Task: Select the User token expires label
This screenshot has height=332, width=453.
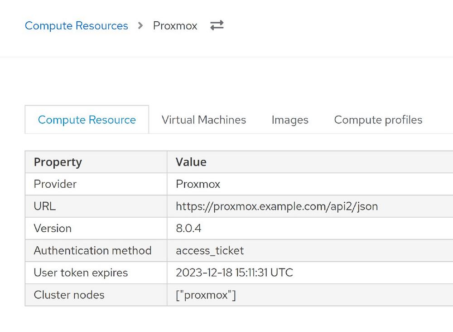Action: (x=81, y=273)
